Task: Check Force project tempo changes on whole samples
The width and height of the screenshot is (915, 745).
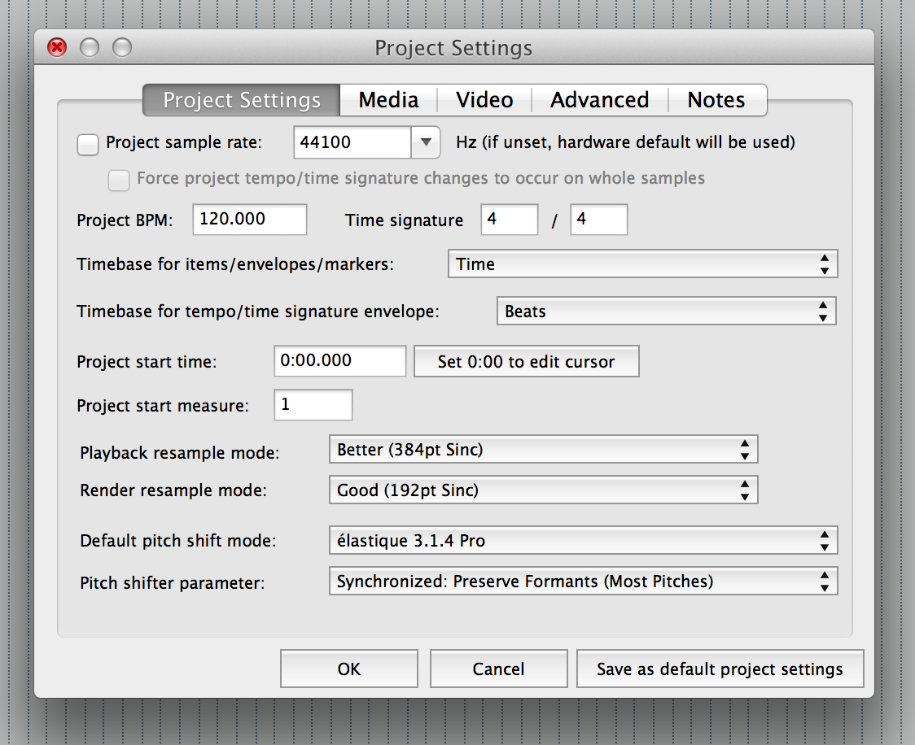Action: (119, 180)
